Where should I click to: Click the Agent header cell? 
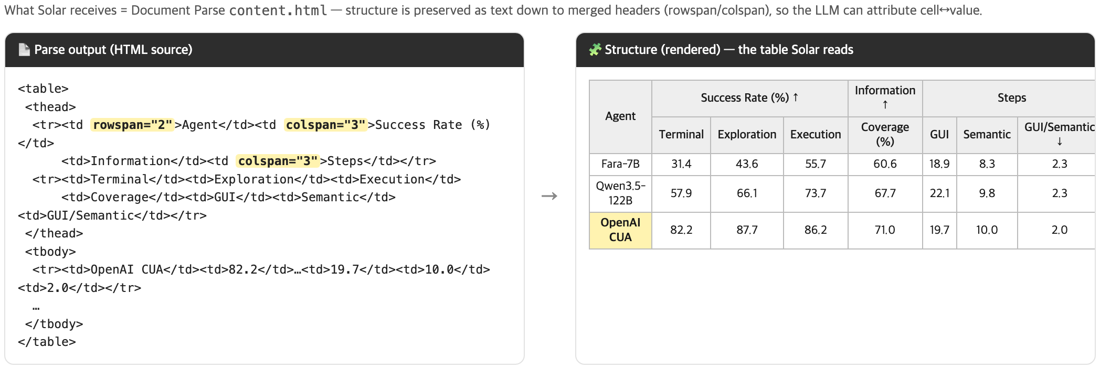coord(620,116)
